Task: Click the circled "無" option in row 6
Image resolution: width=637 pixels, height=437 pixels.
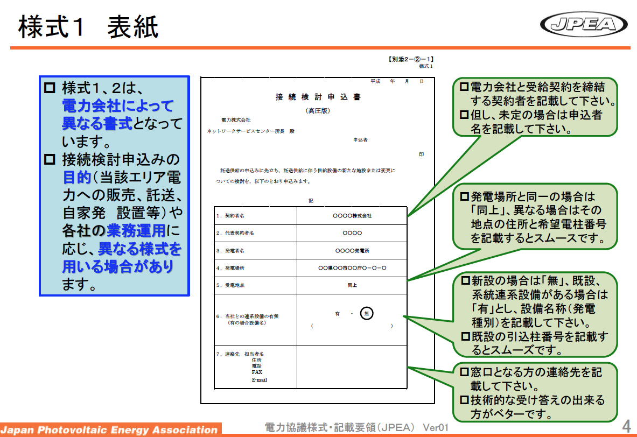Action: click(x=367, y=313)
